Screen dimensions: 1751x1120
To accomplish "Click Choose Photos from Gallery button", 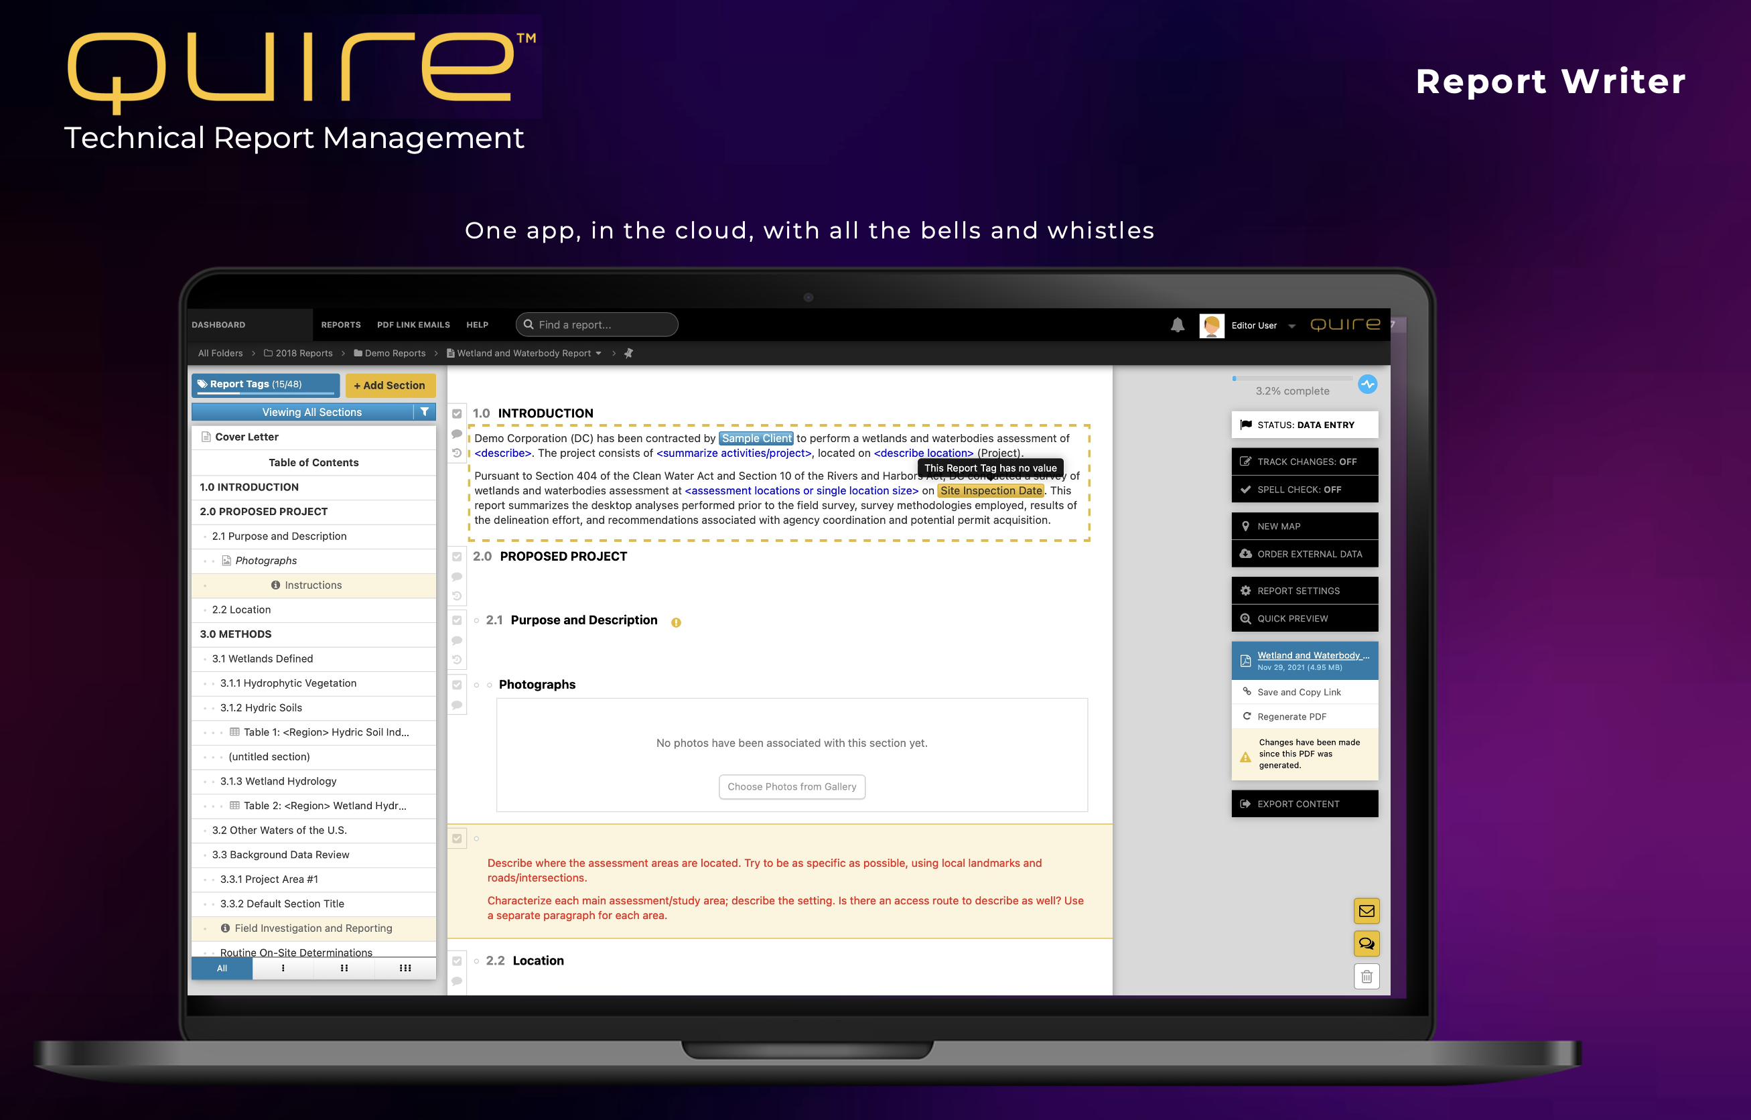I will point(792,787).
